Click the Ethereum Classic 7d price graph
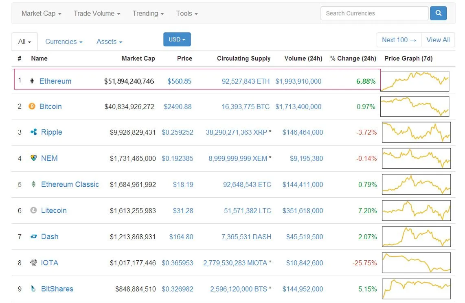465x303 pixels. (x=417, y=184)
